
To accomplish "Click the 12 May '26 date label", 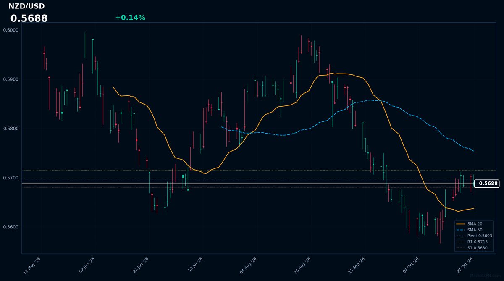I will coord(32,266).
